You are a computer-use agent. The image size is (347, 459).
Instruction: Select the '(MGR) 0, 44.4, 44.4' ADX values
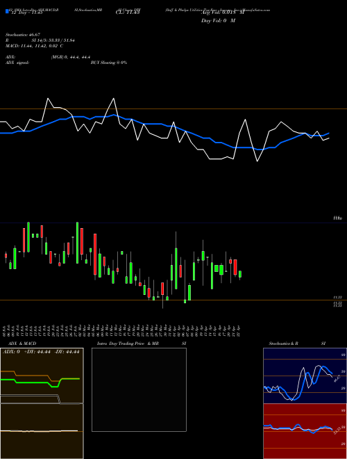click(x=71, y=57)
